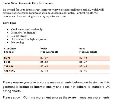
Task: Select the Waist Measurements column header
Action: [49, 50]
